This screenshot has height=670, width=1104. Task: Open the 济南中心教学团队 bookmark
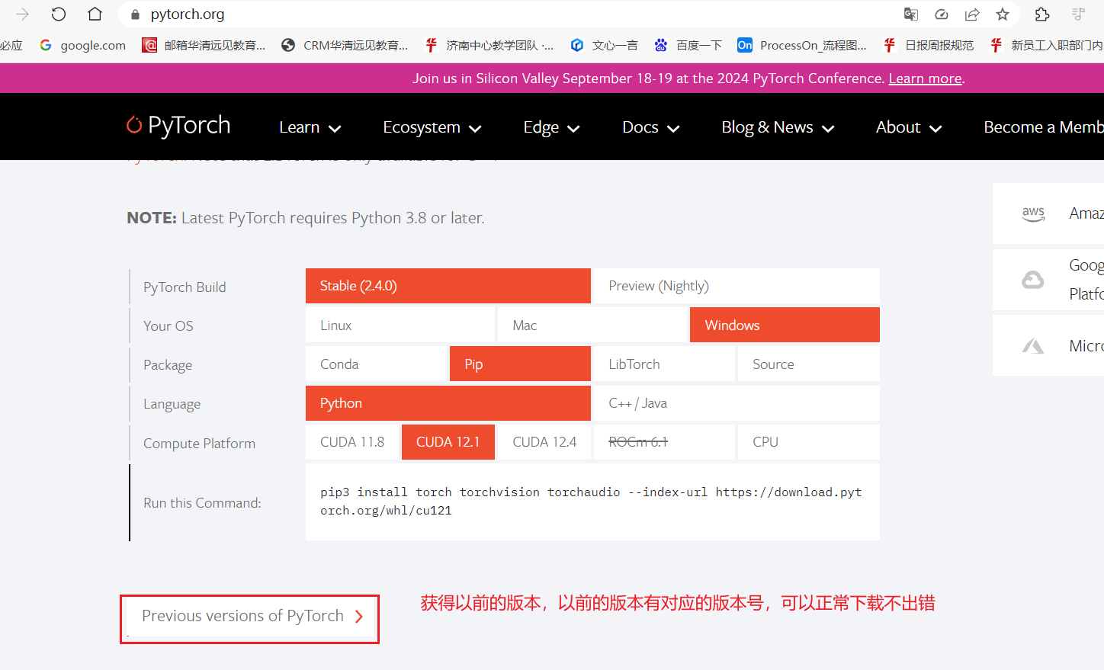[x=489, y=45]
